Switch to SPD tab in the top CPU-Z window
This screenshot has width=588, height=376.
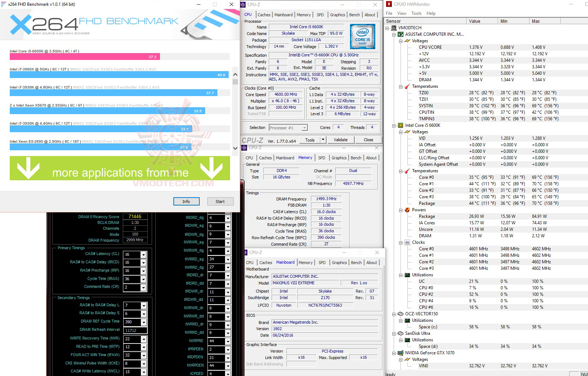point(320,15)
